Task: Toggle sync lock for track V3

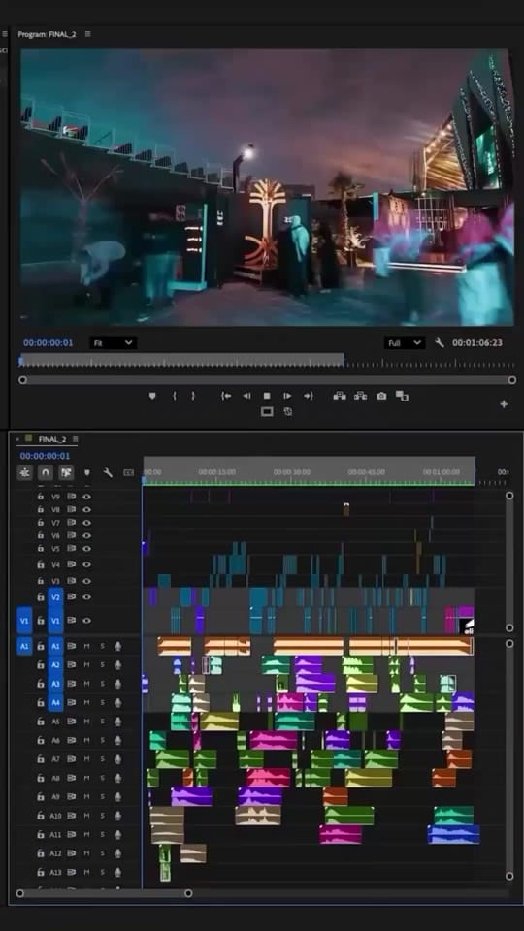Action: click(x=71, y=581)
